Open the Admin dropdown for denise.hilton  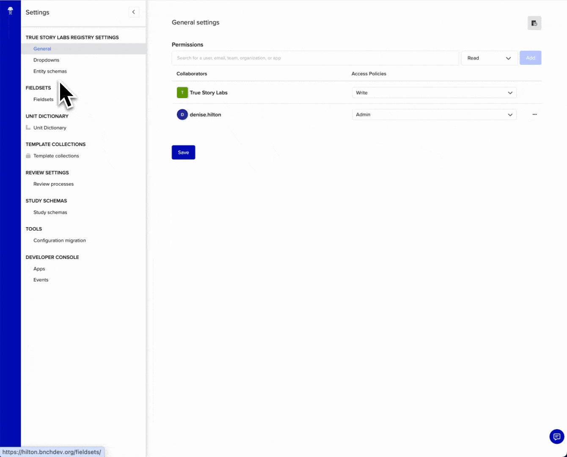(x=434, y=114)
